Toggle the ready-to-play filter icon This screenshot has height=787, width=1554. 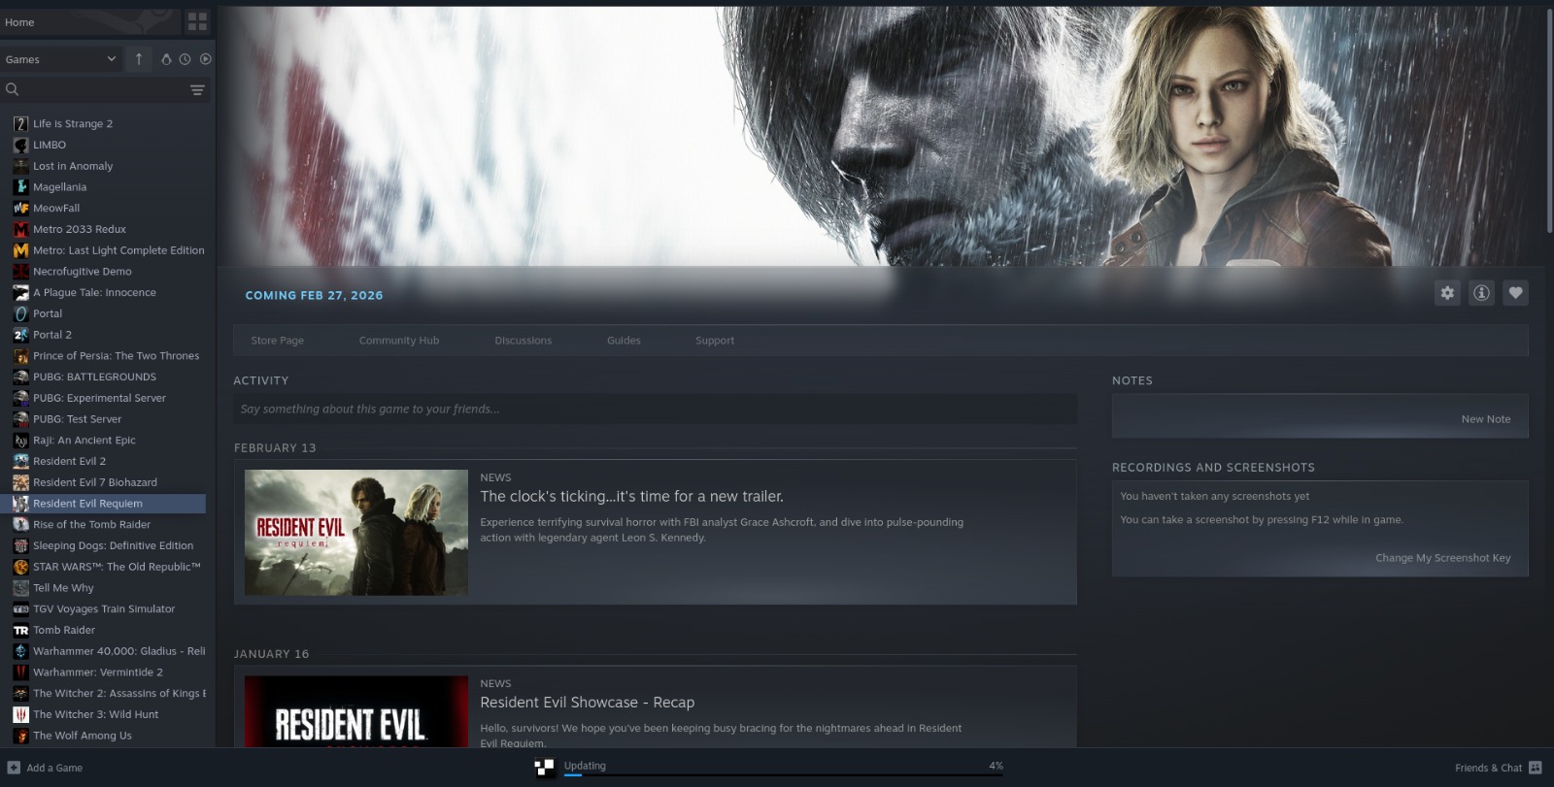coord(205,59)
